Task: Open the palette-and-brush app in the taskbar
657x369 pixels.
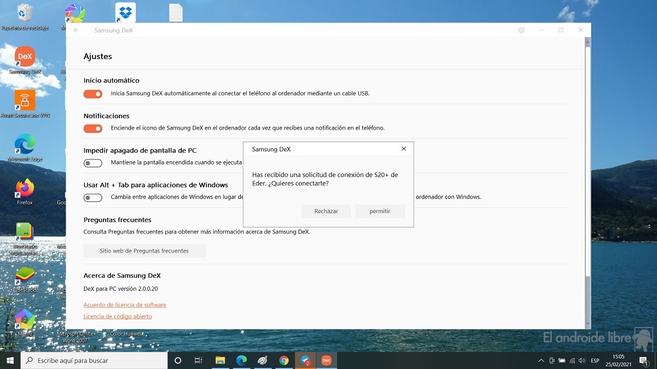Action: coord(263,360)
